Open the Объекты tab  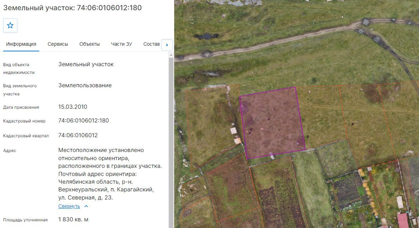pos(89,44)
